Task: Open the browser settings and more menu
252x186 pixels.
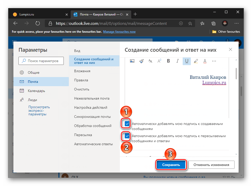Action: 236,23
